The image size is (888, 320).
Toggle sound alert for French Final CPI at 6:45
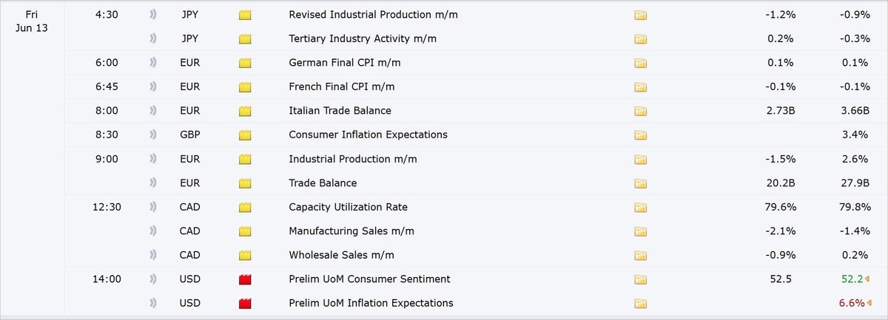pos(152,86)
